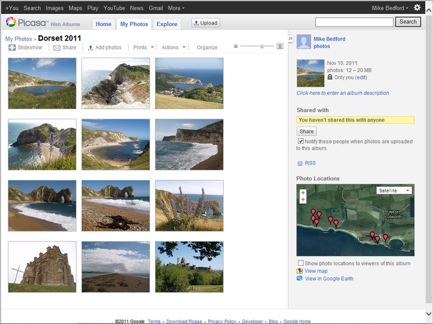433x324 pixels.
Task: Click the View in Google Earth icon
Action: pyautogui.click(x=300, y=279)
